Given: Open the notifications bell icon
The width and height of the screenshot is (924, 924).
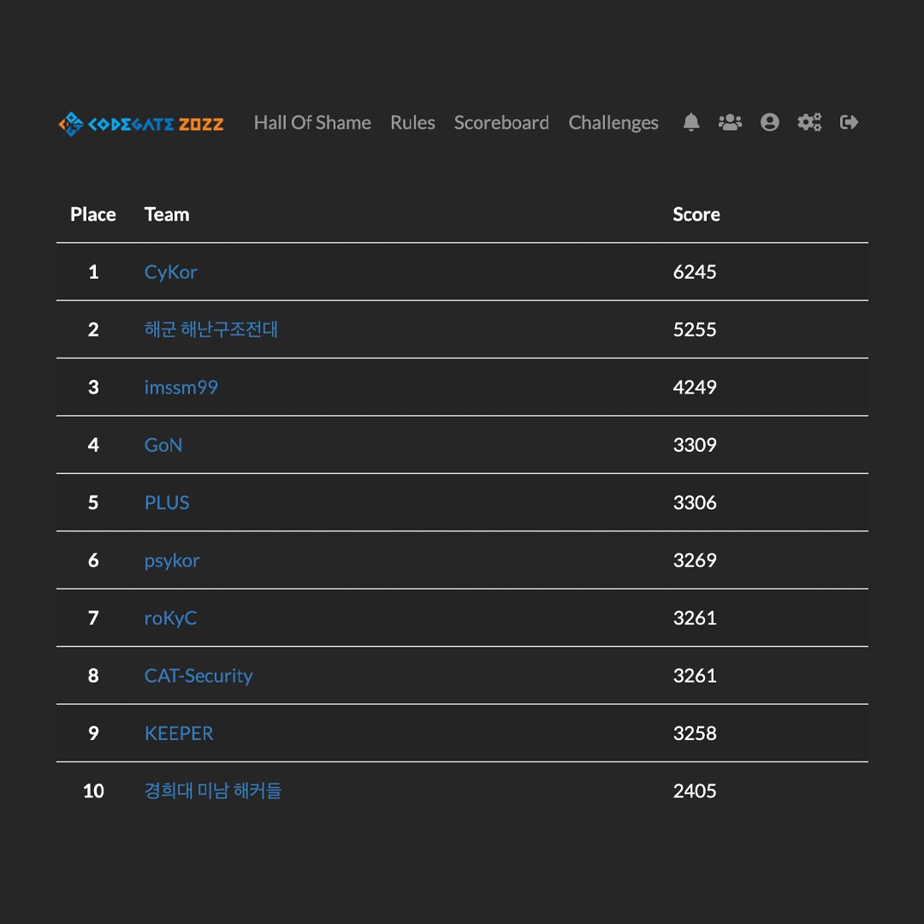Looking at the screenshot, I should point(690,122).
